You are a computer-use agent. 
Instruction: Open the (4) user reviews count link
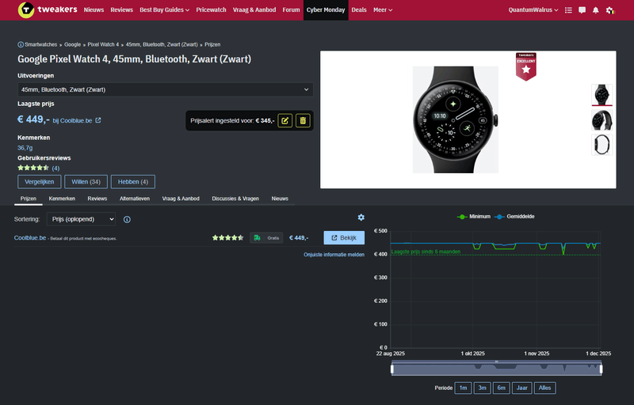click(55, 168)
